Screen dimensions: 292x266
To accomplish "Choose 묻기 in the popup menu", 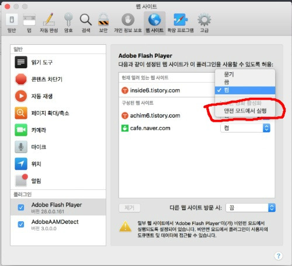I will (245, 74).
